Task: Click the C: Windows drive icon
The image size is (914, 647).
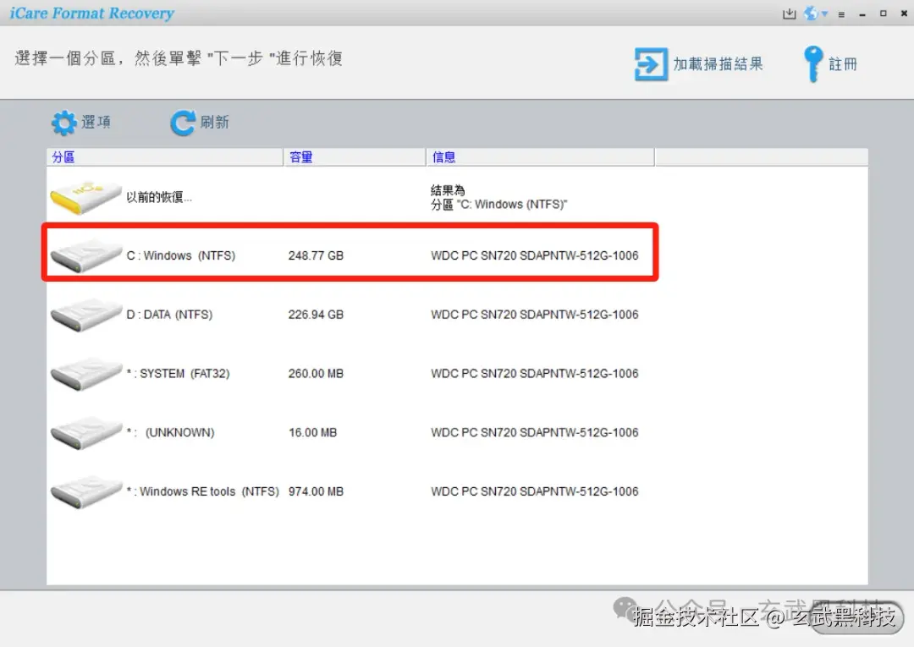Action: 85,255
